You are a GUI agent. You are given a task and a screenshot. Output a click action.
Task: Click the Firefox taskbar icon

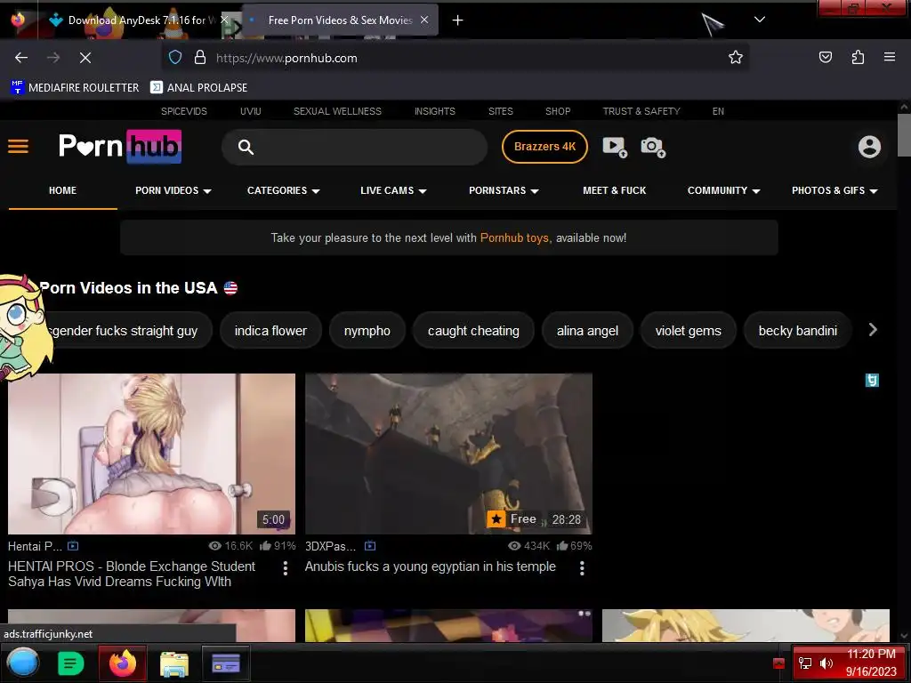(x=123, y=663)
